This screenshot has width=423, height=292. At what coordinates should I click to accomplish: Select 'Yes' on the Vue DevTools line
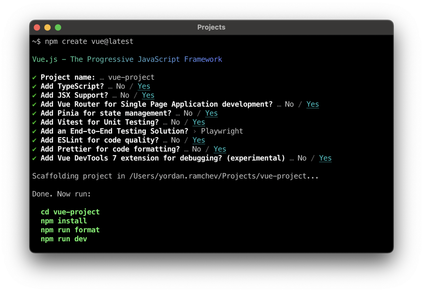tap(325, 158)
